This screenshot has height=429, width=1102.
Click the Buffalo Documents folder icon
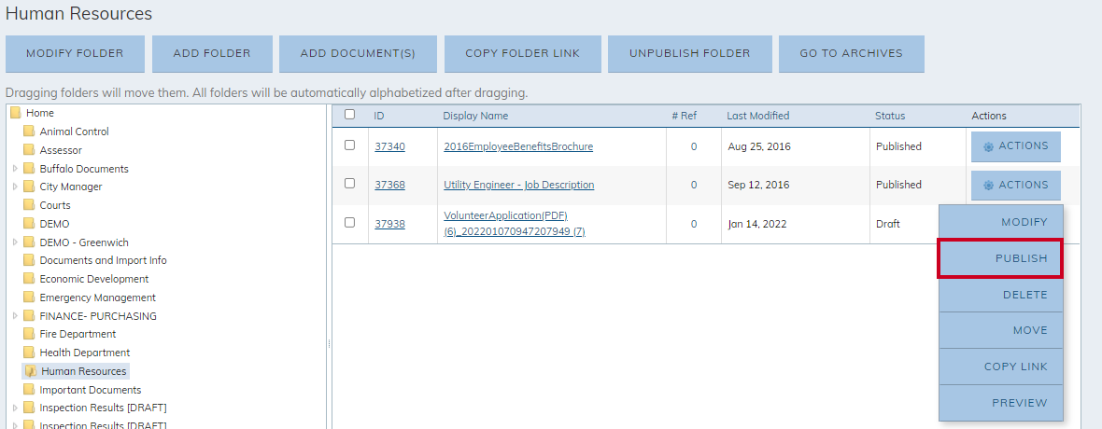pyautogui.click(x=29, y=169)
